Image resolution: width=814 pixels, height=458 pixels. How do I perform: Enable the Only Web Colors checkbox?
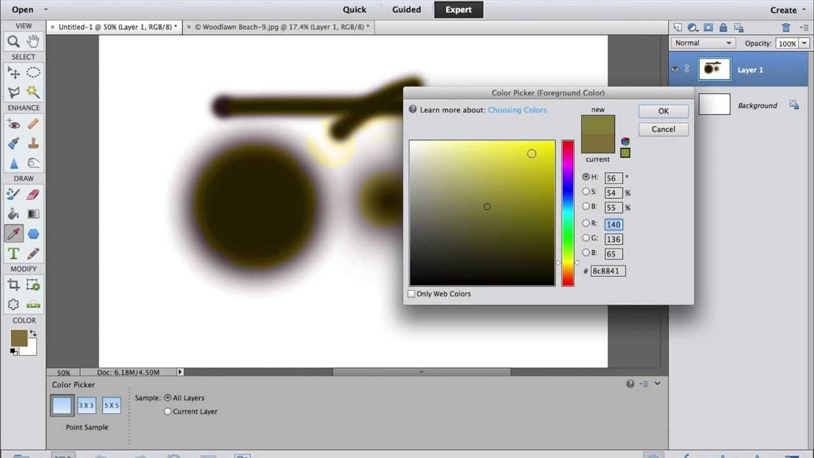tap(411, 293)
